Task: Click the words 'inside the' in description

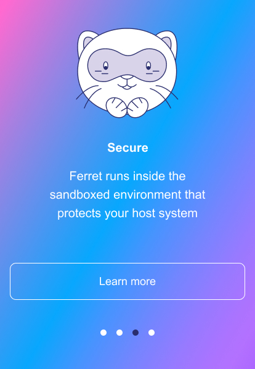Action: pyautogui.click(x=160, y=176)
